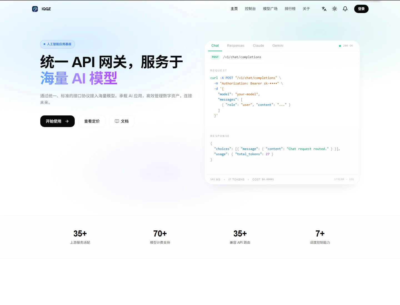The width and height of the screenshot is (400, 305).
Task: Select the Chat tab in the code panel
Action: [215, 46]
